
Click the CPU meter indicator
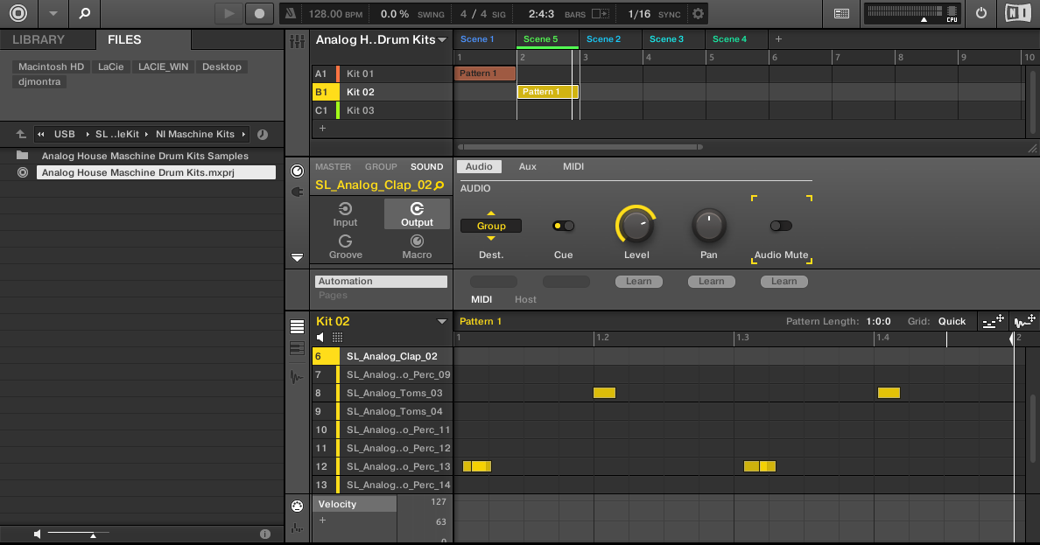coord(952,13)
